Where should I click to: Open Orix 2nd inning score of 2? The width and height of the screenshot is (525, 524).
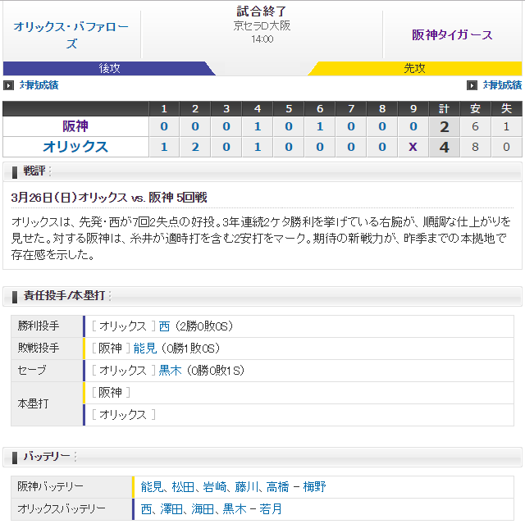click(195, 147)
